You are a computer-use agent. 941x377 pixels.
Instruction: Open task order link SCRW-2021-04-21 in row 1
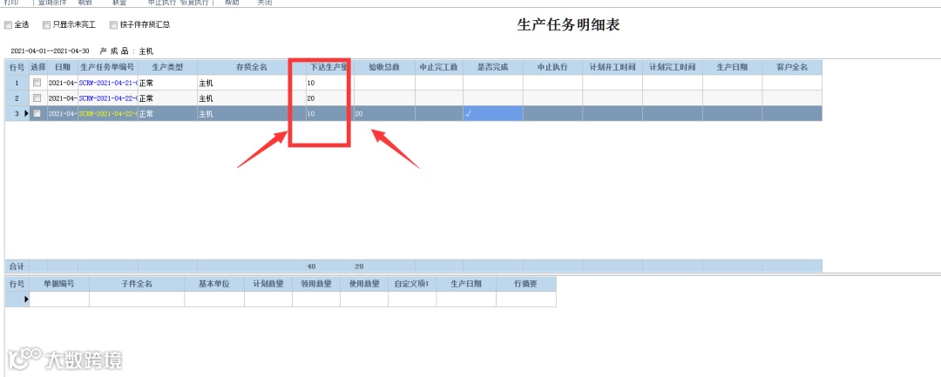point(108,83)
